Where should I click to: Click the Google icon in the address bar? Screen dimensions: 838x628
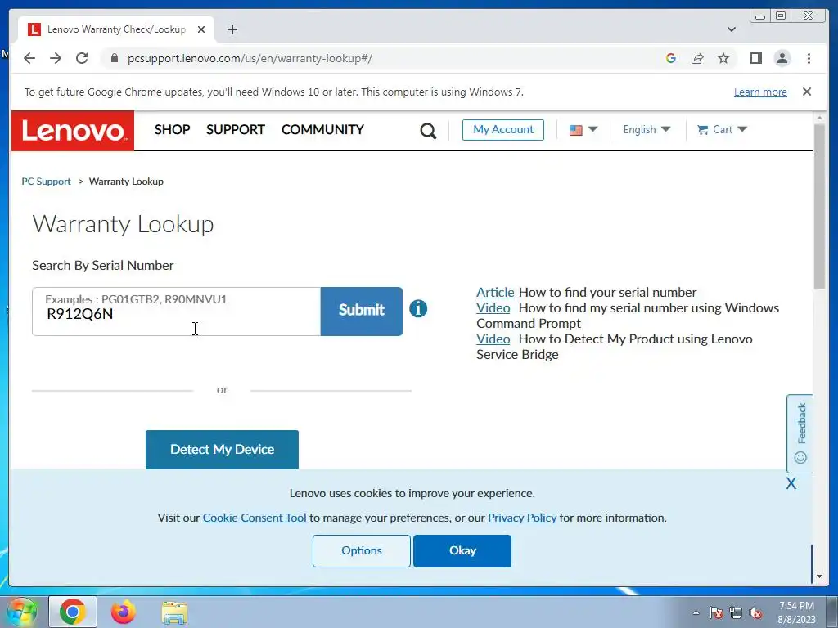point(671,58)
